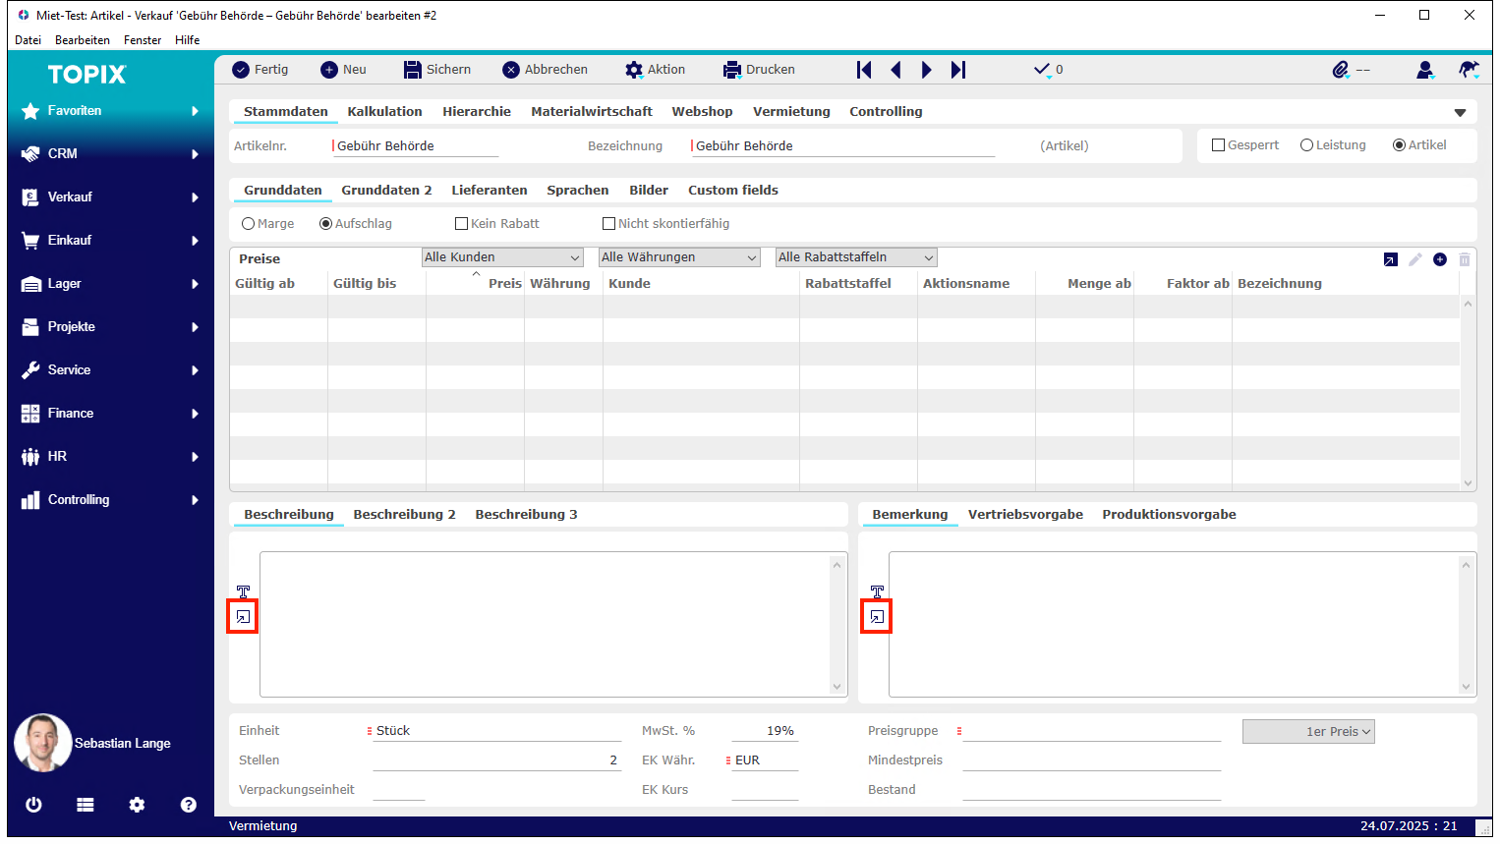Delete price entry with trash icon
1500x844 pixels.
click(1465, 259)
